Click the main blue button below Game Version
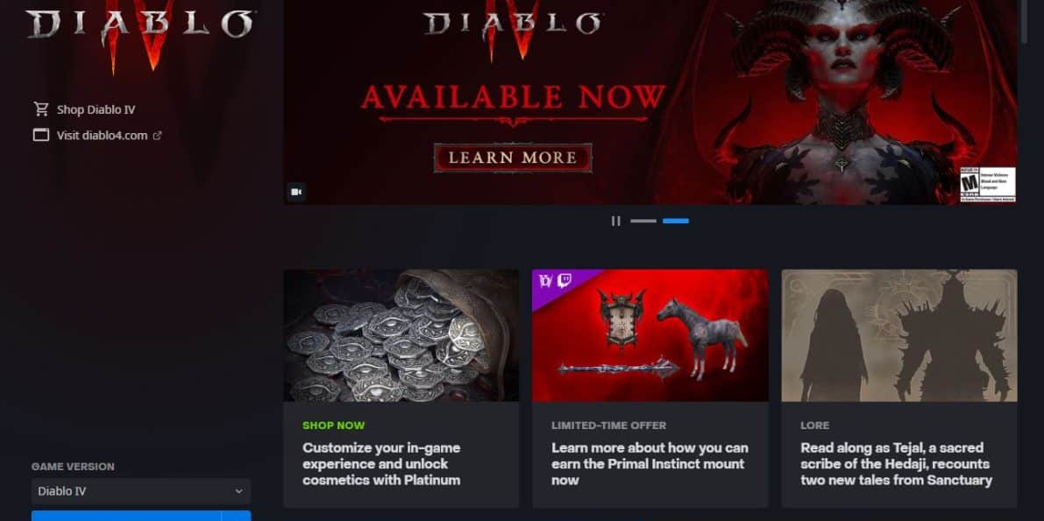1044x521 pixels. (126, 517)
